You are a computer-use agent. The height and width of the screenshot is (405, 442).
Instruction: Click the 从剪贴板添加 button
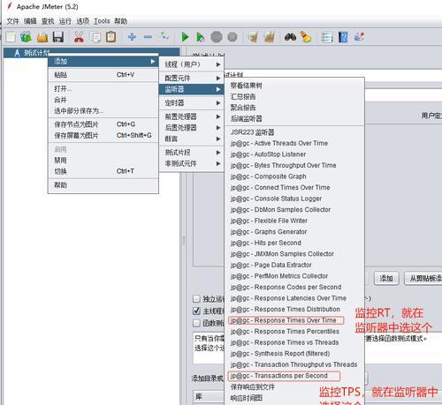coord(423,278)
